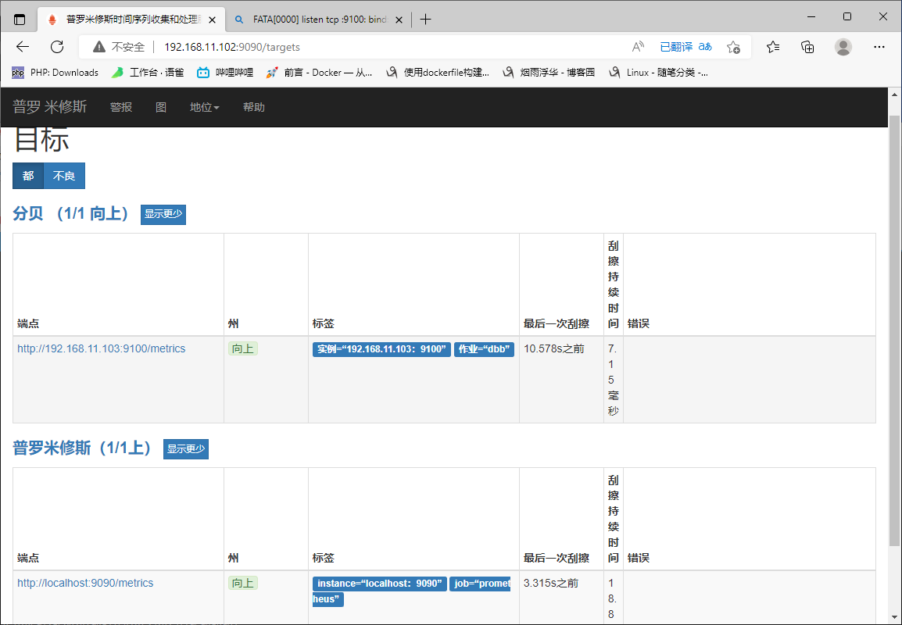Image resolution: width=902 pixels, height=625 pixels.
Task: Open the http://localhost:9090/metrics endpoint link
Action: tap(85, 583)
